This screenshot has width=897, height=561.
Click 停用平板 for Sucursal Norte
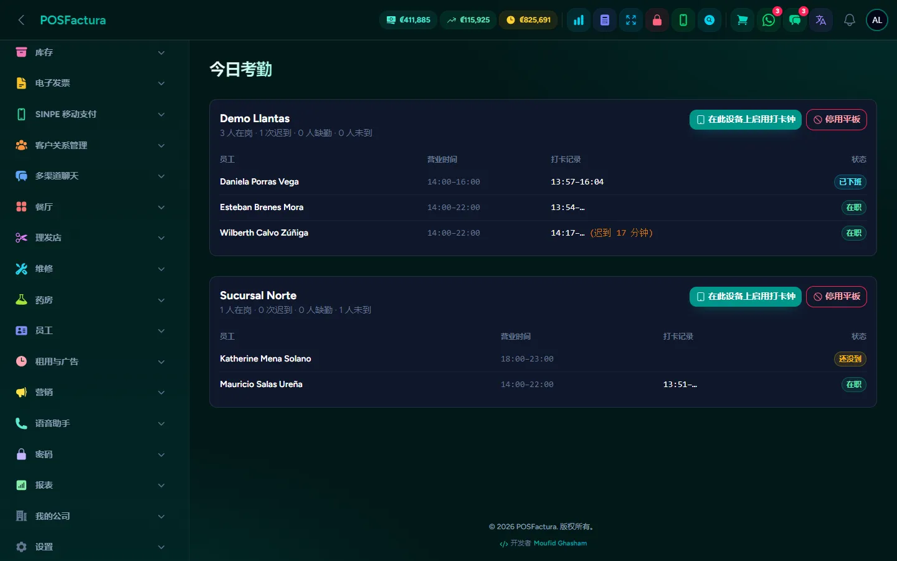tap(837, 297)
